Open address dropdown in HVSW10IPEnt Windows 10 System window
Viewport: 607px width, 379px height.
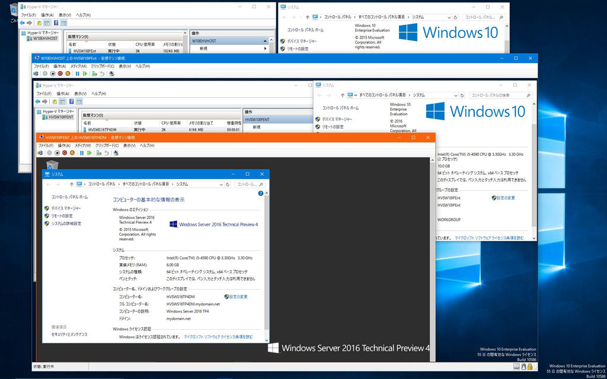click(455, 95)
